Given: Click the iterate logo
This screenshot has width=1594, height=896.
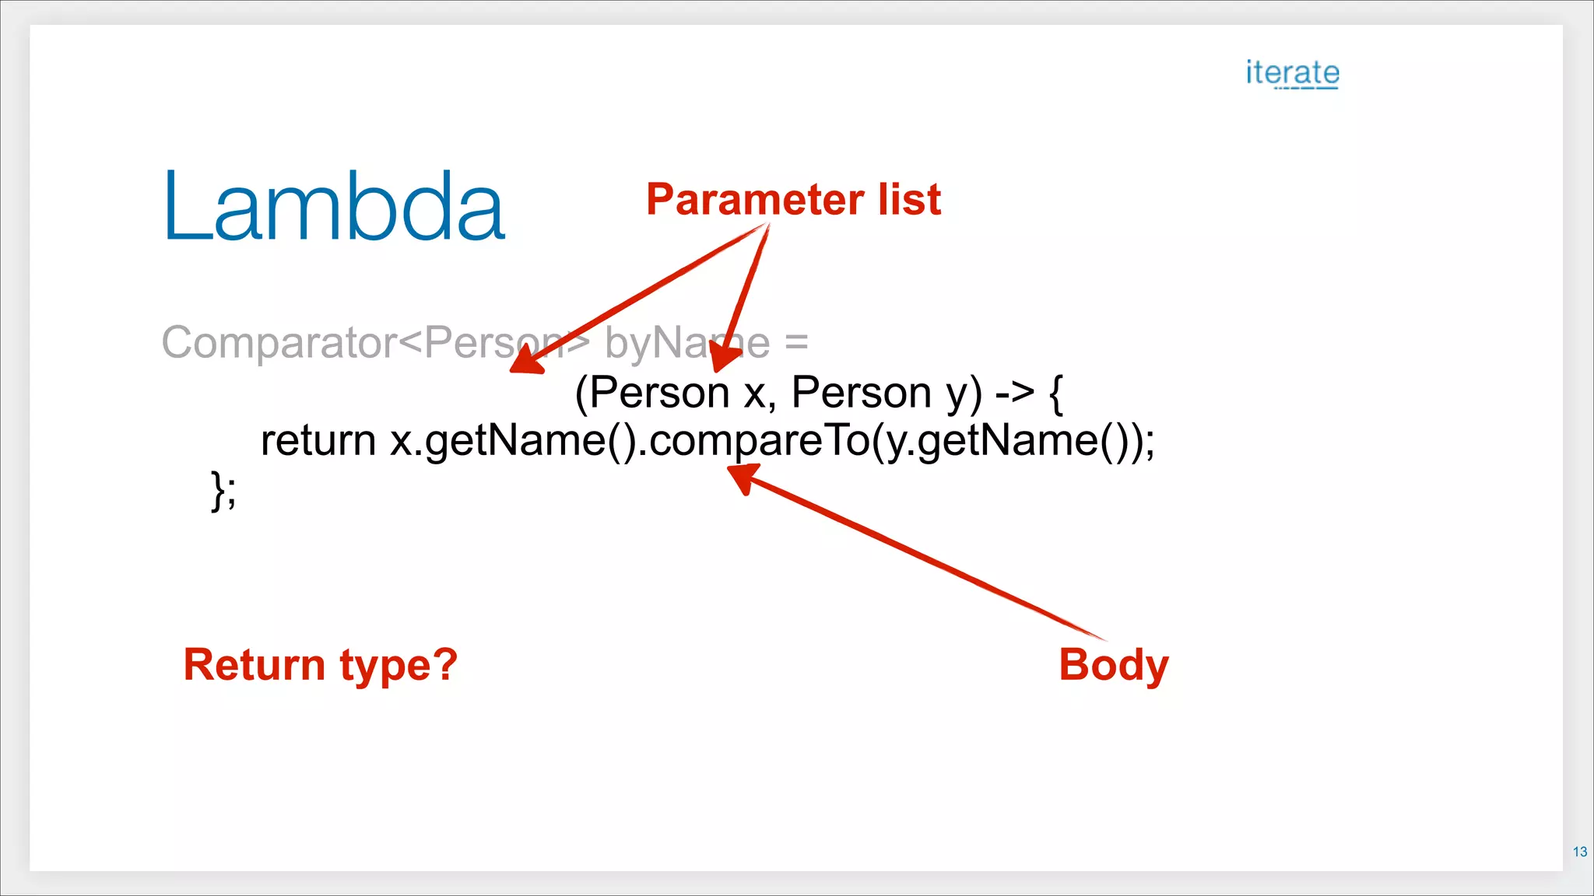Looking at the screenshot, I should click(x=1292, y=74).
